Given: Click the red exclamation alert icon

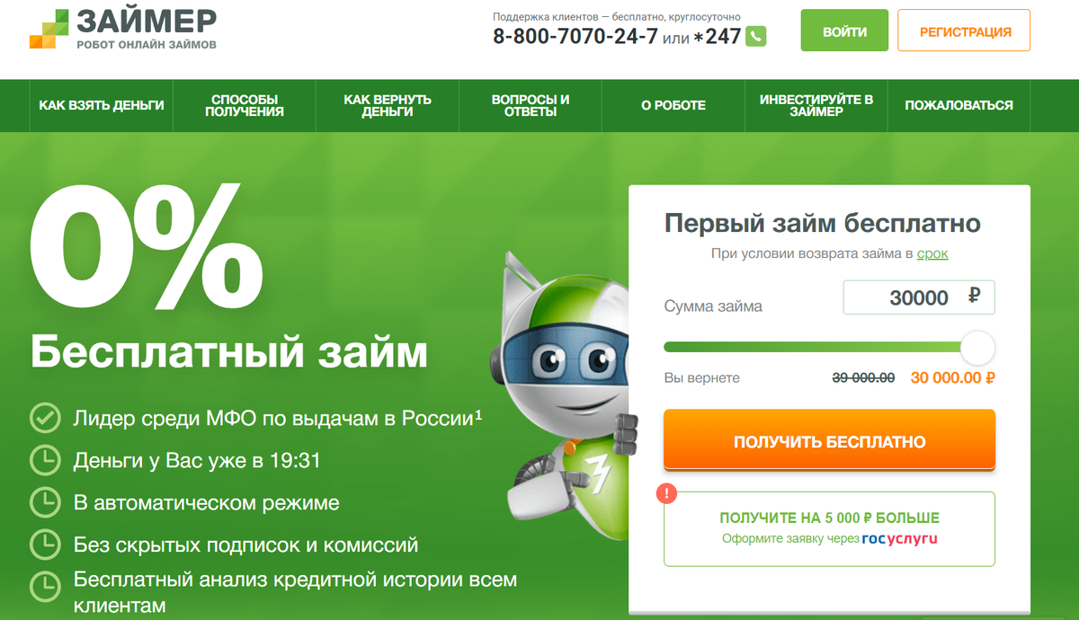Looking at the screenshot, I should point(665,492).
